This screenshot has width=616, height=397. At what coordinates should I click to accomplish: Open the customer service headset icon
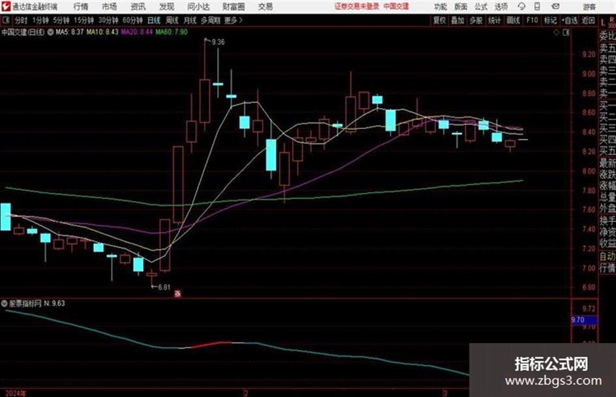[x=521, y=7]
